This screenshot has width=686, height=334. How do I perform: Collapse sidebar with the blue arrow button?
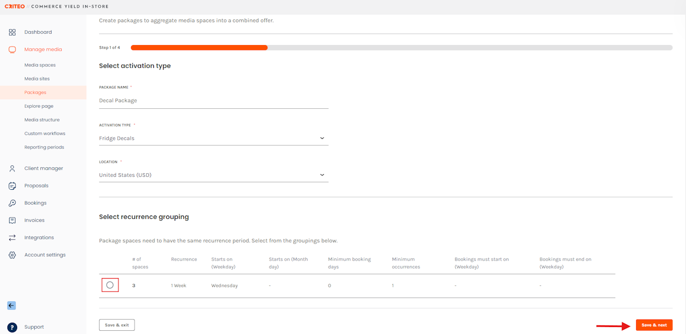coord(11,306)
